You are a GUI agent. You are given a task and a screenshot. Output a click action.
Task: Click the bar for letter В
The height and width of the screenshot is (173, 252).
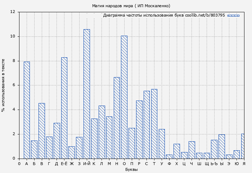42,131
